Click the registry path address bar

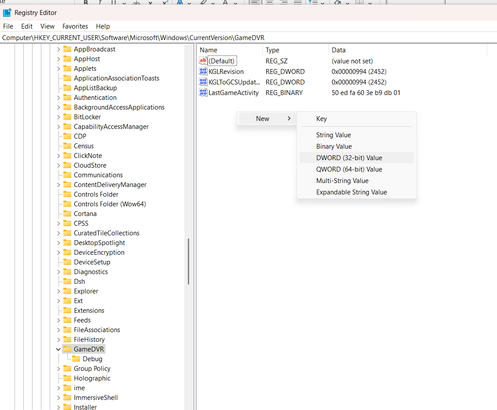click(248, 38)
